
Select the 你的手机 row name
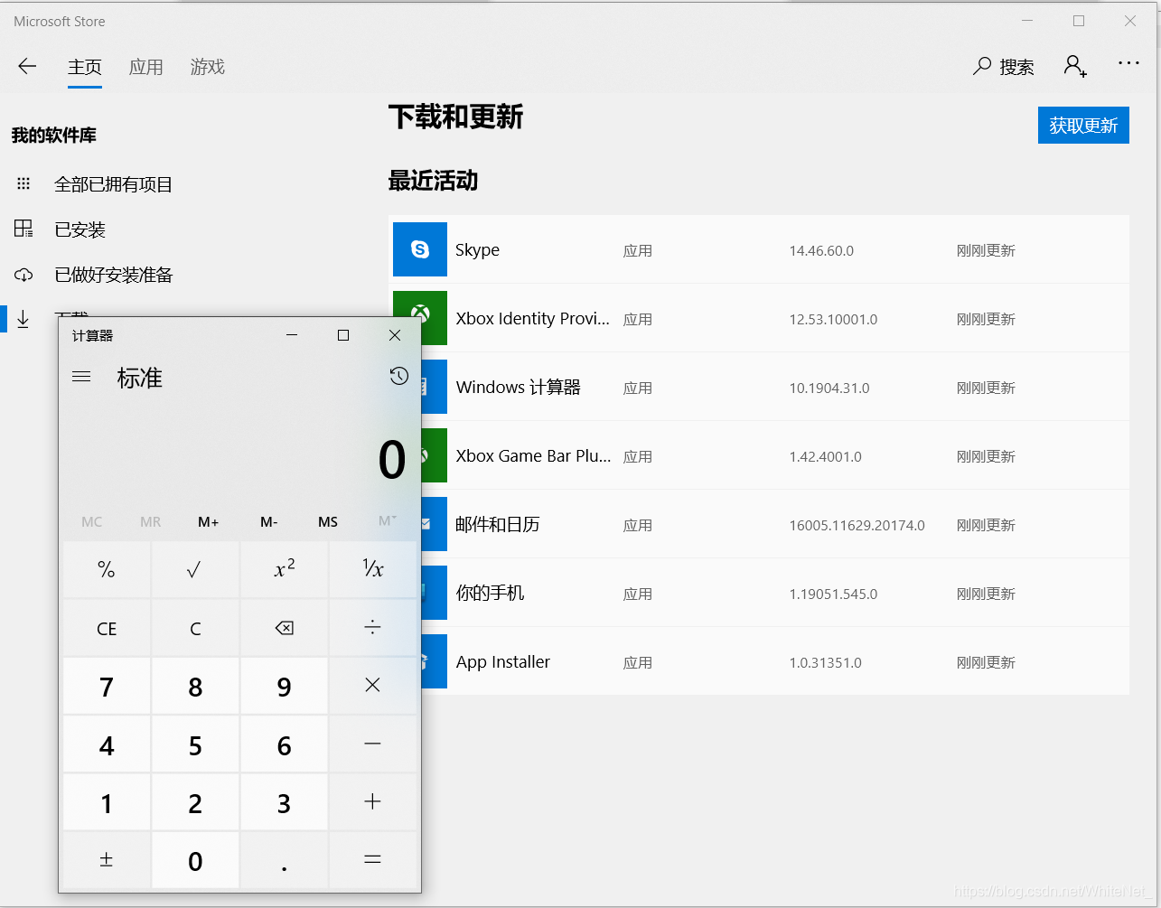(491, 593)
